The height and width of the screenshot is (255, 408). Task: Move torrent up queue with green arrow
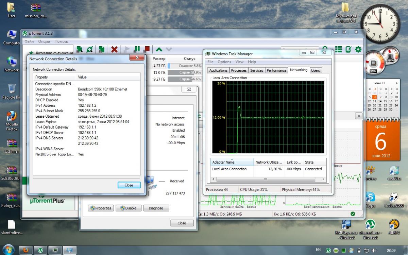pos(159,50)
